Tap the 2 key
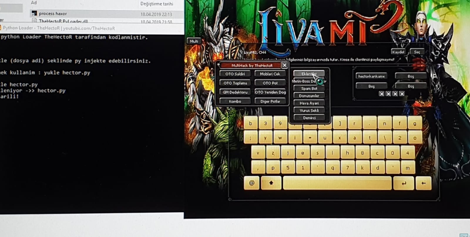Image resolution: width=470 pixels, height=237 pixels. pos(399,138)
